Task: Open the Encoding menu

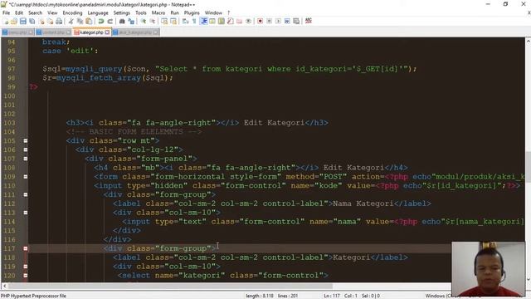Action: 72,12
